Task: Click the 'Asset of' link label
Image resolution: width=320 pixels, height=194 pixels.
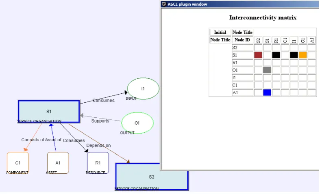Action: tap(53, 140)
